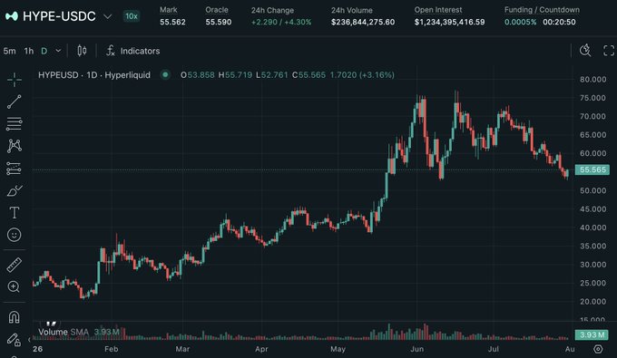Click the 50.000 price axis label

[x=593, y=190]
